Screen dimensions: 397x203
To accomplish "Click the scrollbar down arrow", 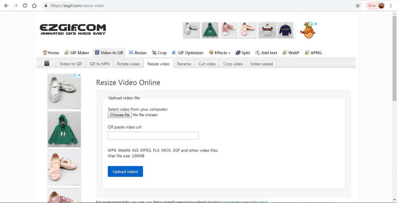I will click(x=394, y=200).
